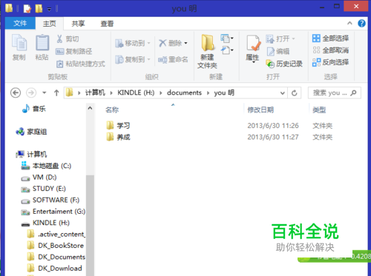Collapse the ribbon with the chevron

[349, 23]
